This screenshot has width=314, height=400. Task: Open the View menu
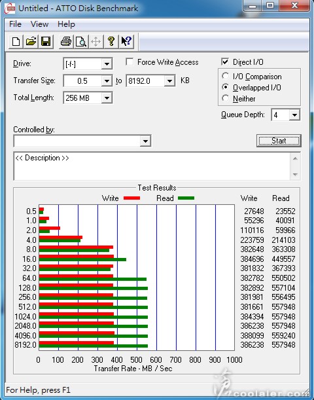pyautogui.click(x=39, y=24)
